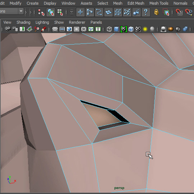Viewport: 194px width, 194px height.
Task: Select smooth shade all cube icon
Action: (x=116, y=29)
